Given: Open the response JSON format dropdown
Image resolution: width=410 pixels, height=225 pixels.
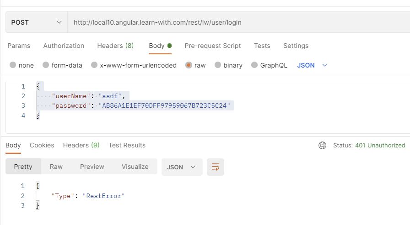Looking at the screenshot, I should [x=182, y=167].
